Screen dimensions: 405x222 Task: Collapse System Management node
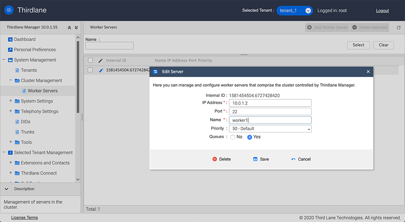4,60
